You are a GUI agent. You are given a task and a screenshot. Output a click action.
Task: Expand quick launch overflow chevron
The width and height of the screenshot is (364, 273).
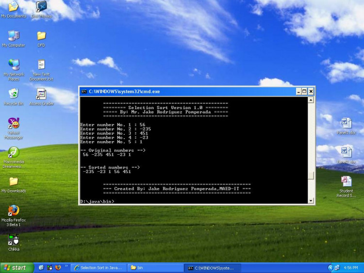(x=66, y=266)
